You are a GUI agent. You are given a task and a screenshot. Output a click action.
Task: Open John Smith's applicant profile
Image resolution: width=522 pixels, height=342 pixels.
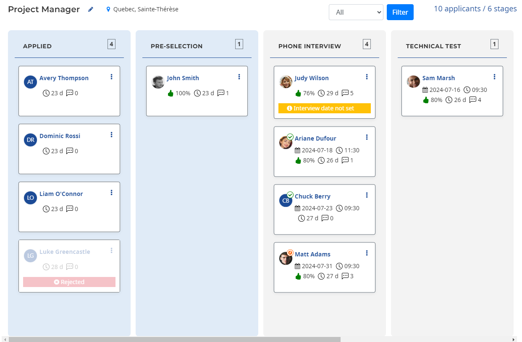(183, 78)
